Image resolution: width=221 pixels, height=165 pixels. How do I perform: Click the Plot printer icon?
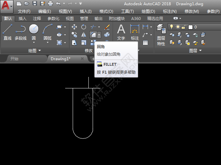tap(50, 3)
